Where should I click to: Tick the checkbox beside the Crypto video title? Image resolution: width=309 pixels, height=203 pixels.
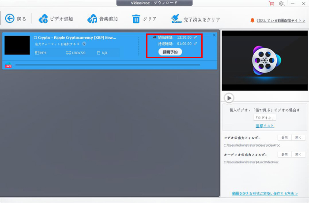[35, 37]
